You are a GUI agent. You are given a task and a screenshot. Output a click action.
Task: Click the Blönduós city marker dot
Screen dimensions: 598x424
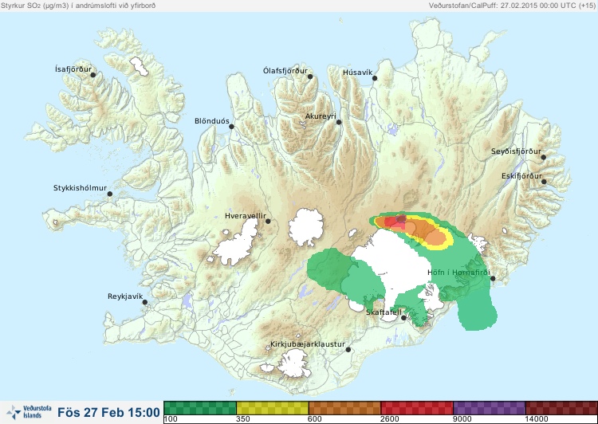point(231,126)
